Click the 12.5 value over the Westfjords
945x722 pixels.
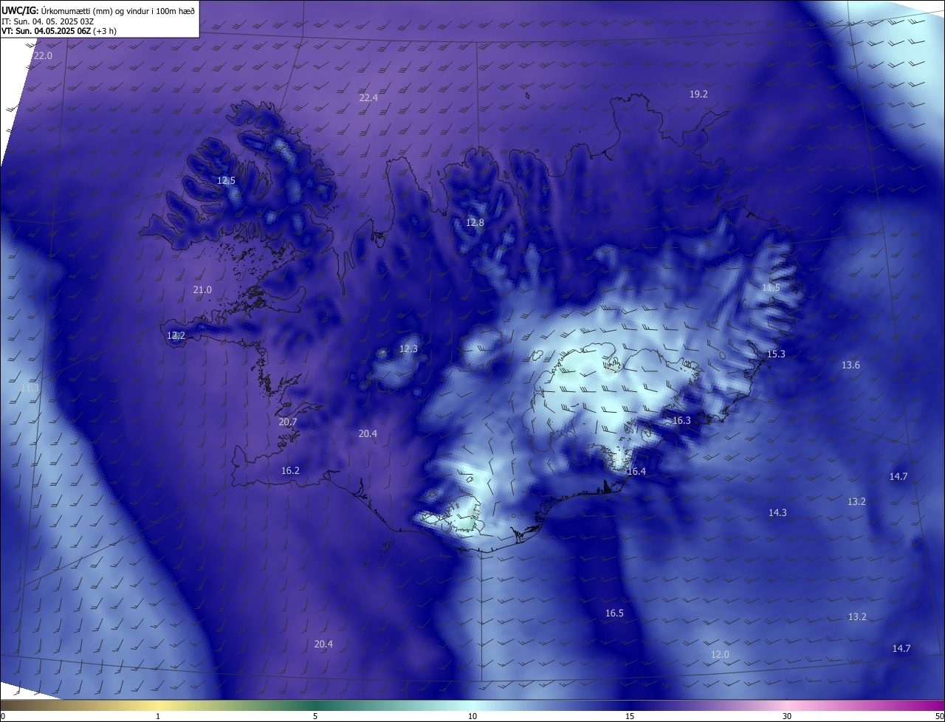[x=226, y=180]
